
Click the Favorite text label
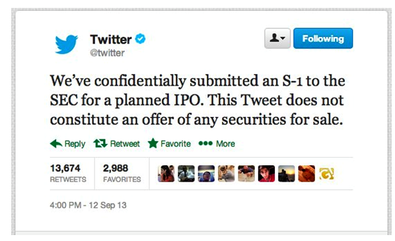176,144
